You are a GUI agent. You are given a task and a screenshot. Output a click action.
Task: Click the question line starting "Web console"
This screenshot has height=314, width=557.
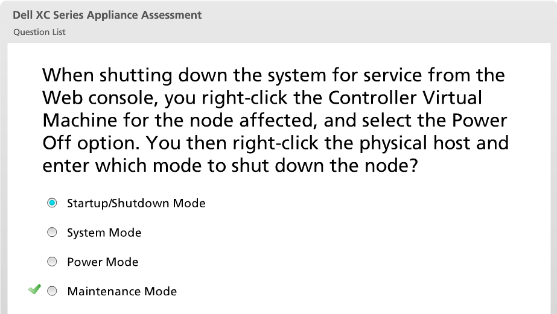[x=263, y=98]
